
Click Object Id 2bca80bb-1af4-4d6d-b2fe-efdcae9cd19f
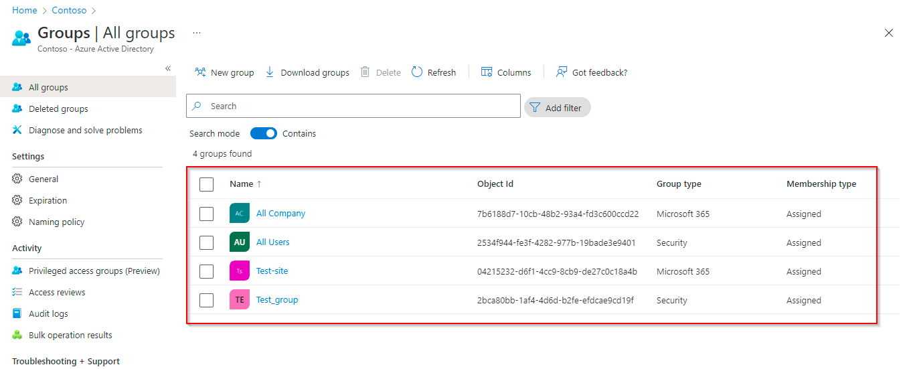556,300
